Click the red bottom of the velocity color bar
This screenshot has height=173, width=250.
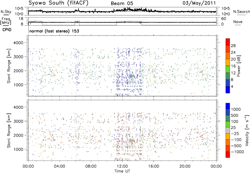tap(228, 155)
